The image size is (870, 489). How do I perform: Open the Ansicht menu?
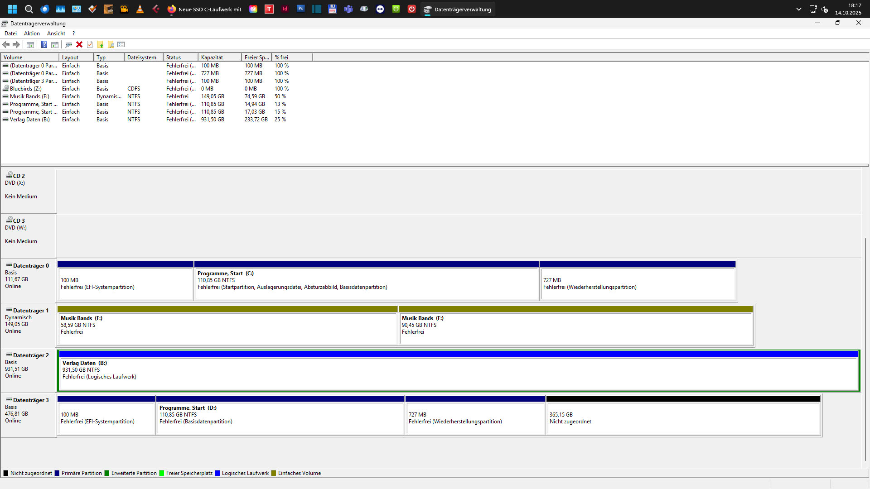point(56,34)
